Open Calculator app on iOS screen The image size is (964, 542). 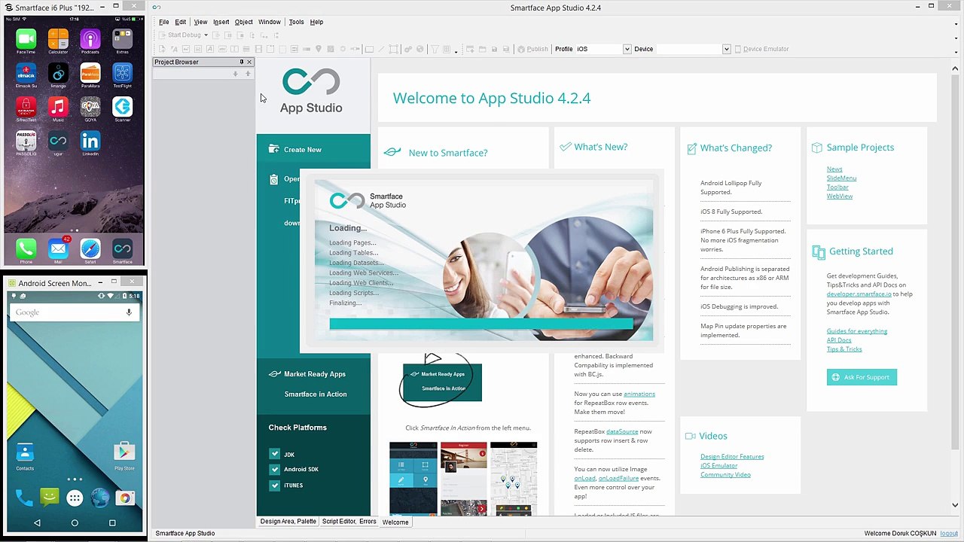pyautogui.click(x=58, y=39)
